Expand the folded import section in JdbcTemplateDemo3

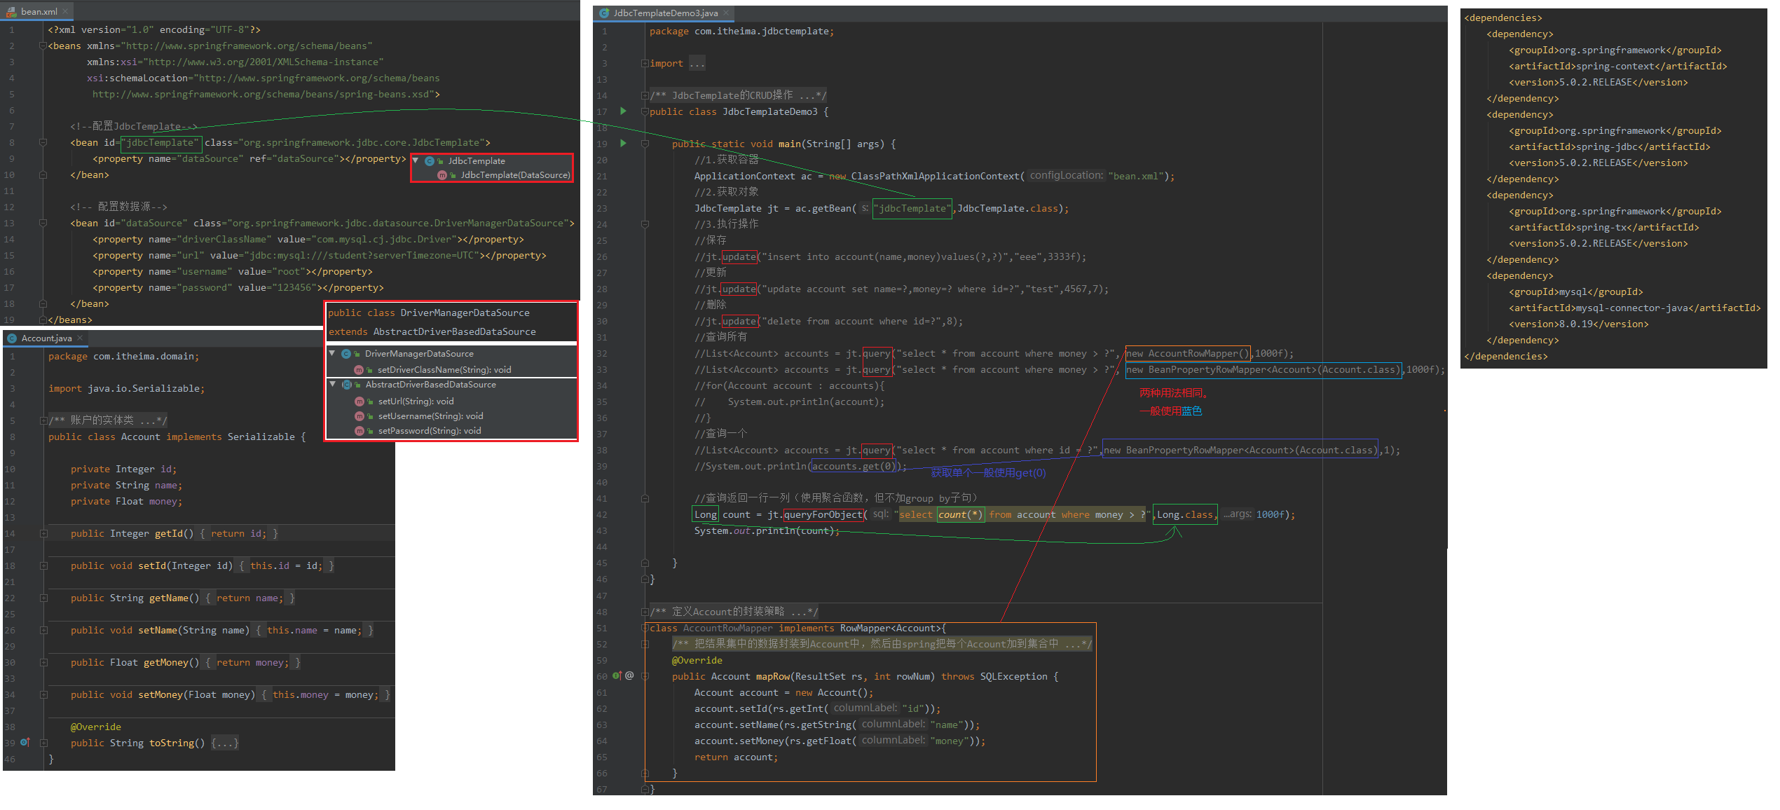(644, 64)
